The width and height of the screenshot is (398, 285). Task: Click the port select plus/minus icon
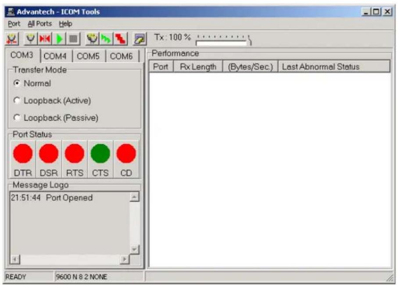12,39
